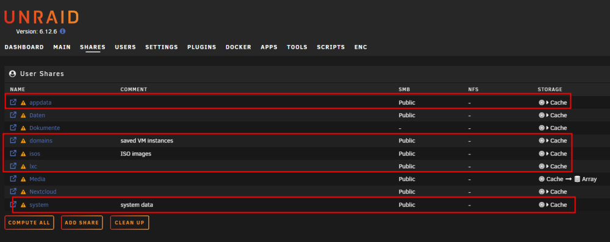Screen dimensions: 610x242
Task: Click the Clean Up button
Action: click(x=129, y=223)
